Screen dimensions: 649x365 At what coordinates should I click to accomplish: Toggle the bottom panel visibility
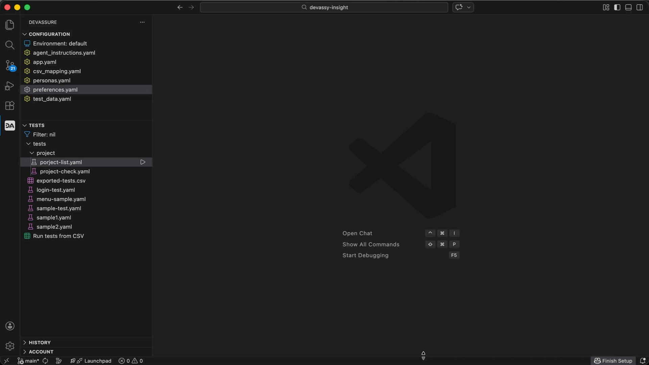pos(628,7)
